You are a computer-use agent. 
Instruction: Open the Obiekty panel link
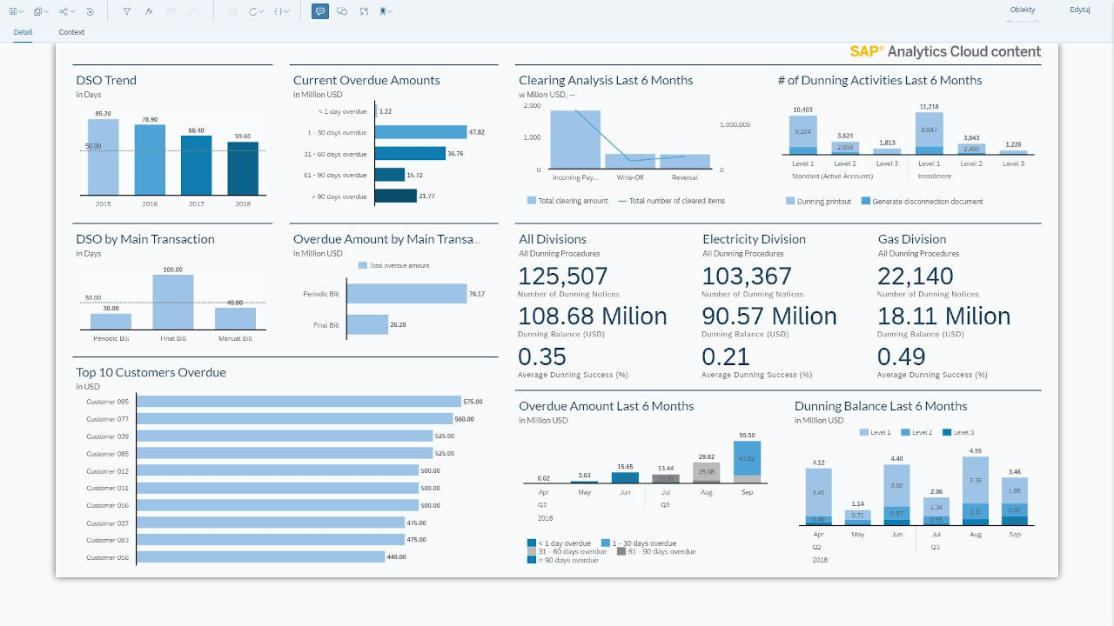click(1022, 9)
